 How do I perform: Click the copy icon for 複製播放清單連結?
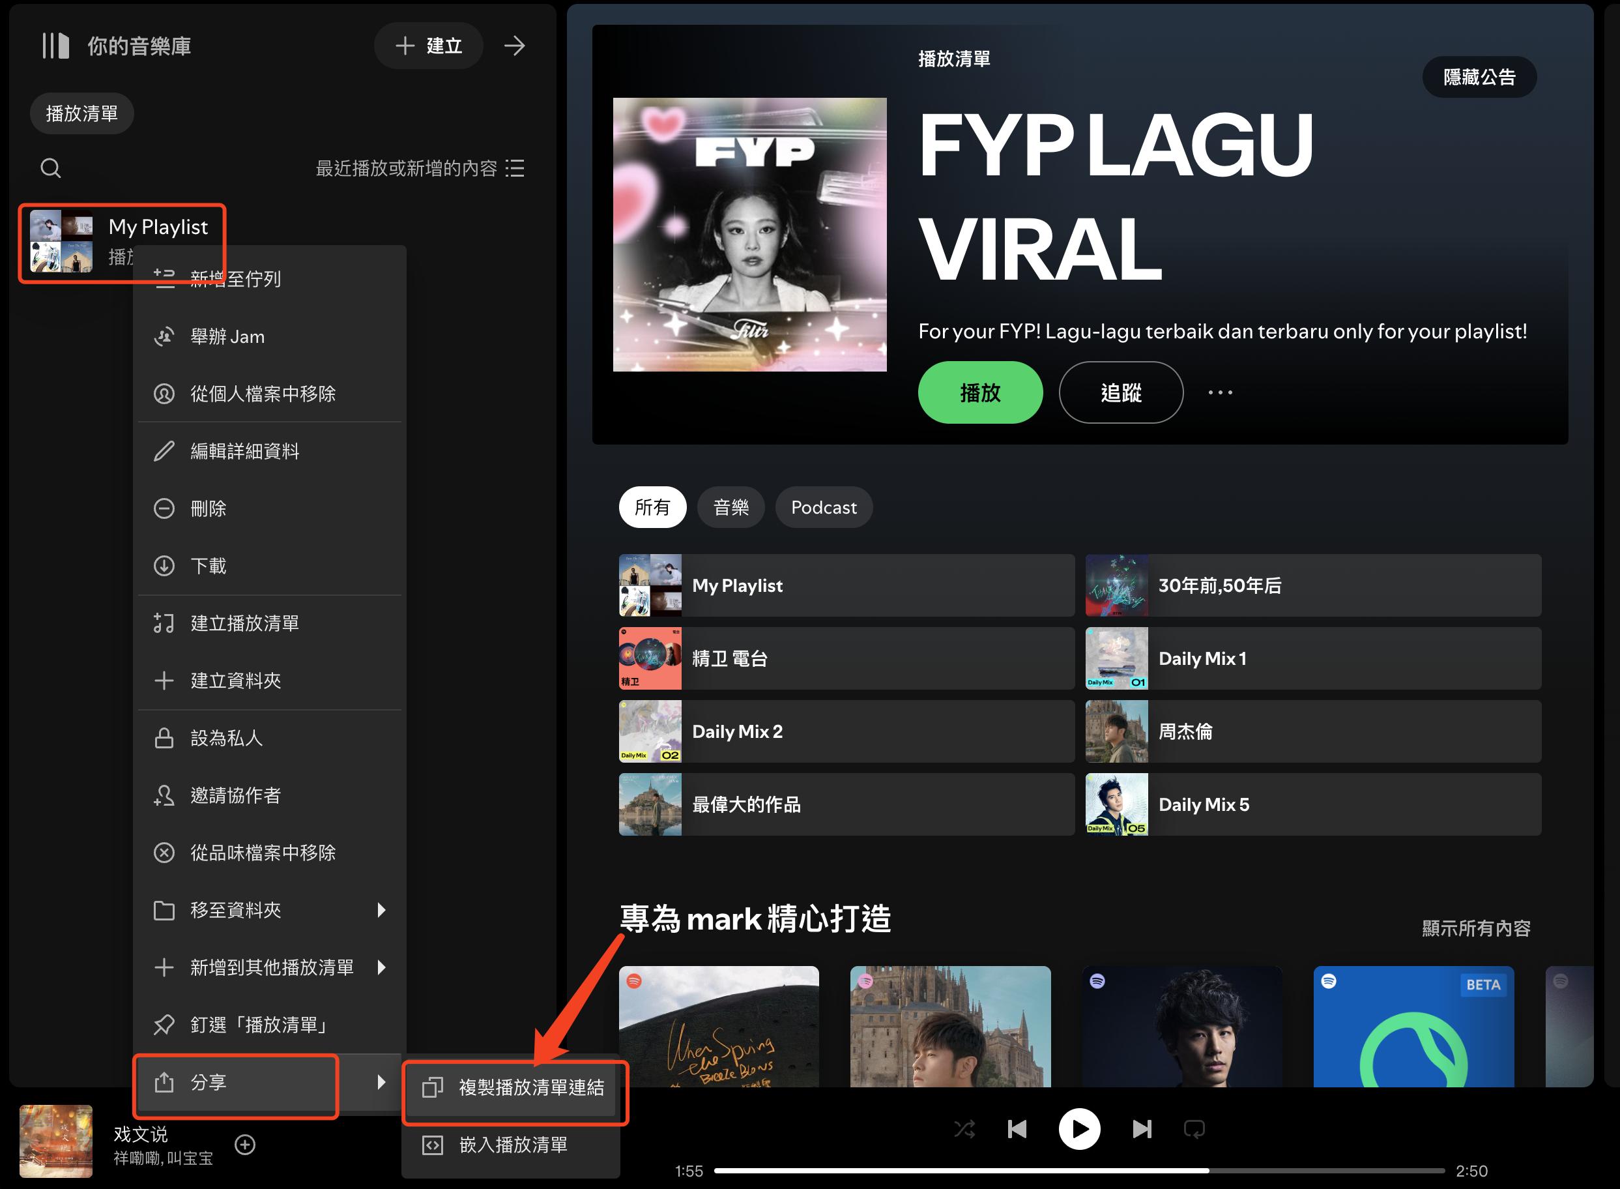coord(432,1087)
